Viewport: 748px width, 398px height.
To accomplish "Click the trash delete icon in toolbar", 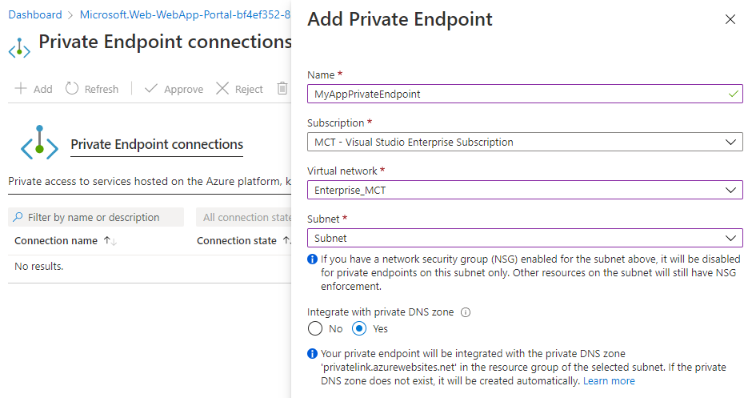I will 282,89.
